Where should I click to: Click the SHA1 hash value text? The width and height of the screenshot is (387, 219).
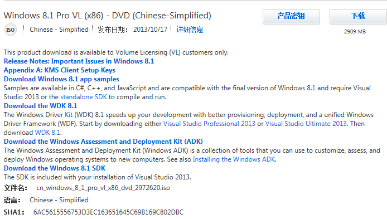point(108,212)
